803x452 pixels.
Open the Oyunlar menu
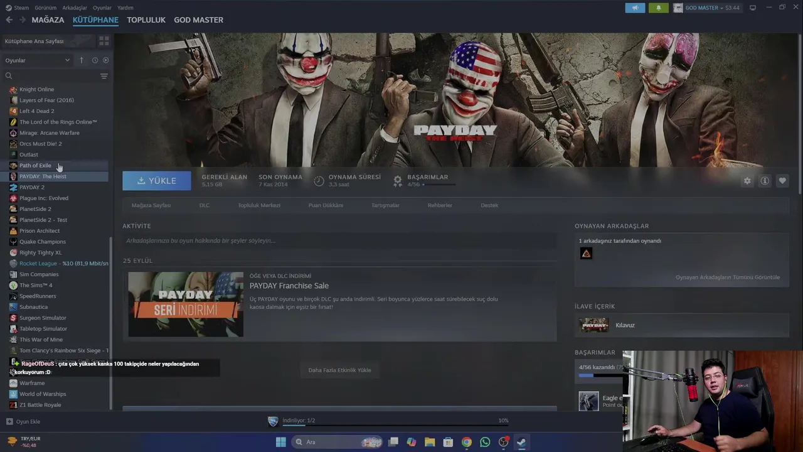coord(102,8)
